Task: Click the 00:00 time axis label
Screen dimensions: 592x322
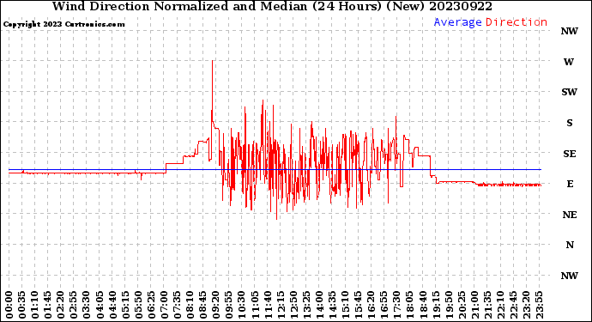Action: [x=9, y=305]
